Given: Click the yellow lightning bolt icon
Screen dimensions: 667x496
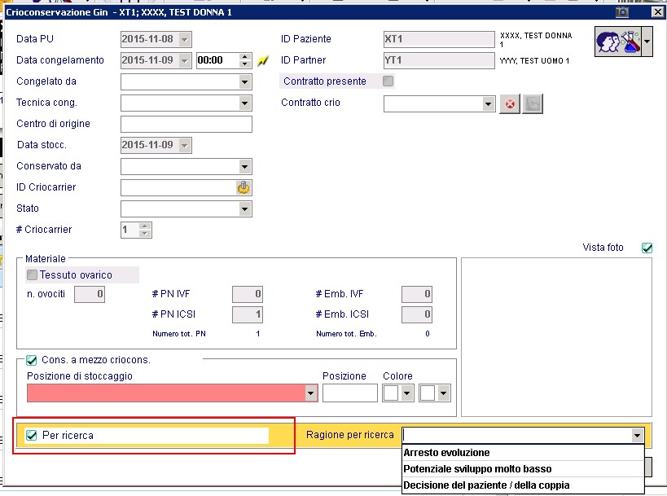Looking at the screenshot, I should tap(263, 61).
